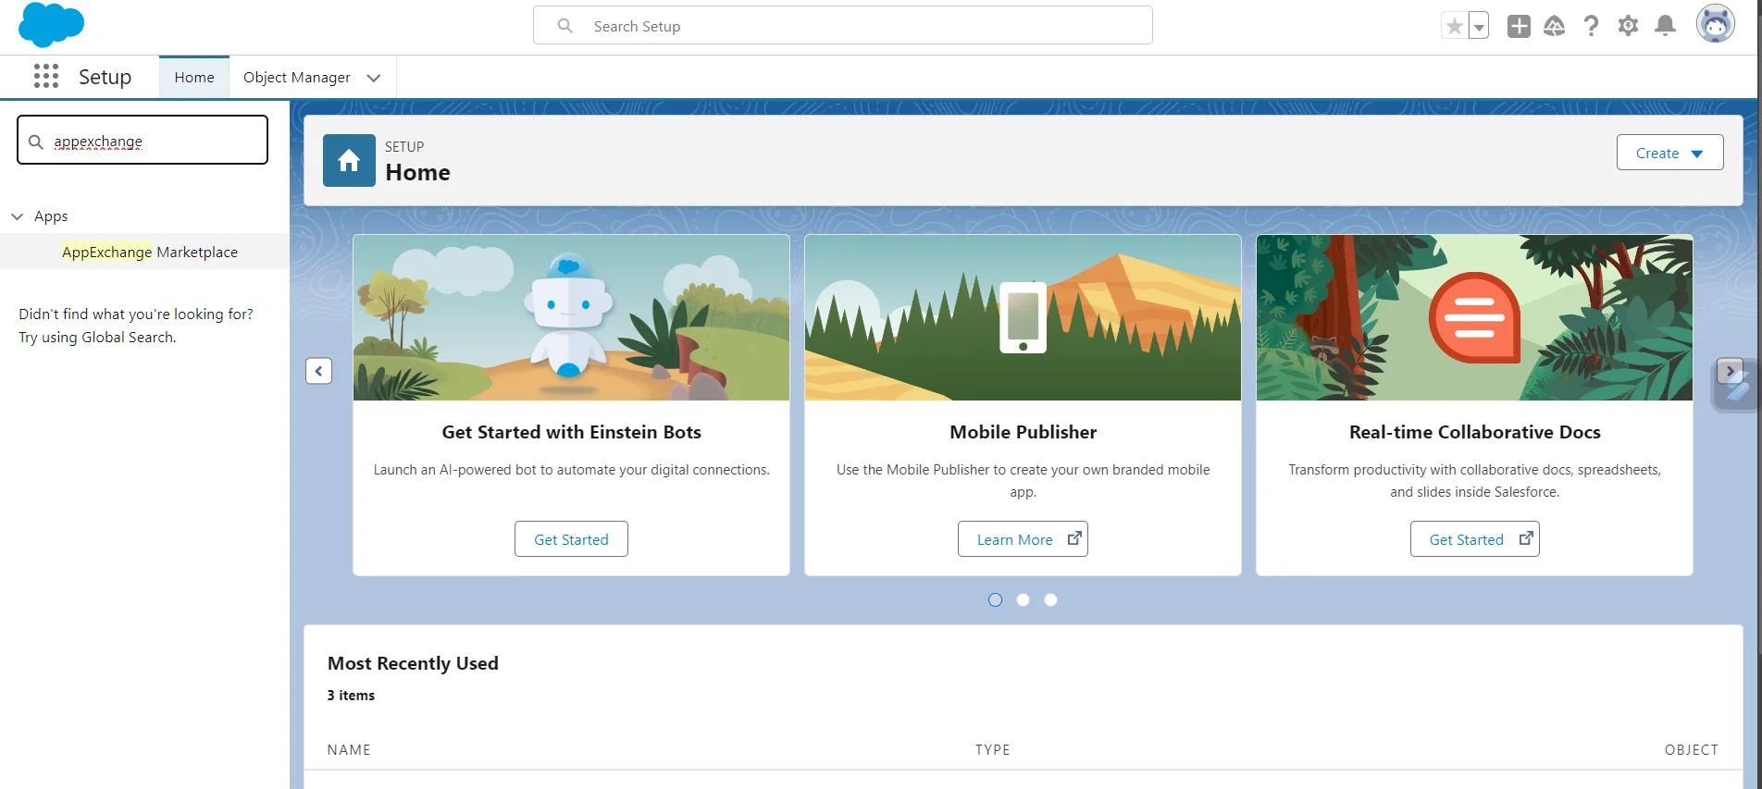Select the second carousel page indicator
This screenshot has width=1762, height=789.
1023,599
